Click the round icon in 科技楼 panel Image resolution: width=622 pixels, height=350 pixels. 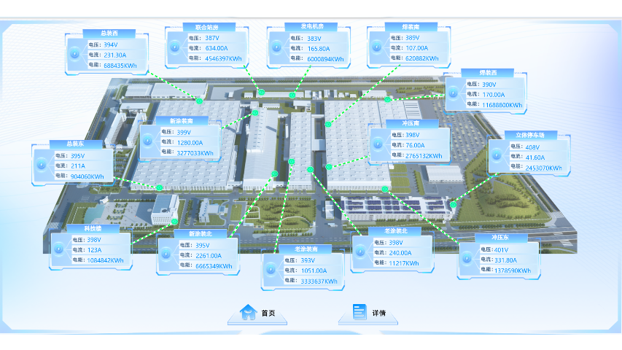[x=59, y=250]
